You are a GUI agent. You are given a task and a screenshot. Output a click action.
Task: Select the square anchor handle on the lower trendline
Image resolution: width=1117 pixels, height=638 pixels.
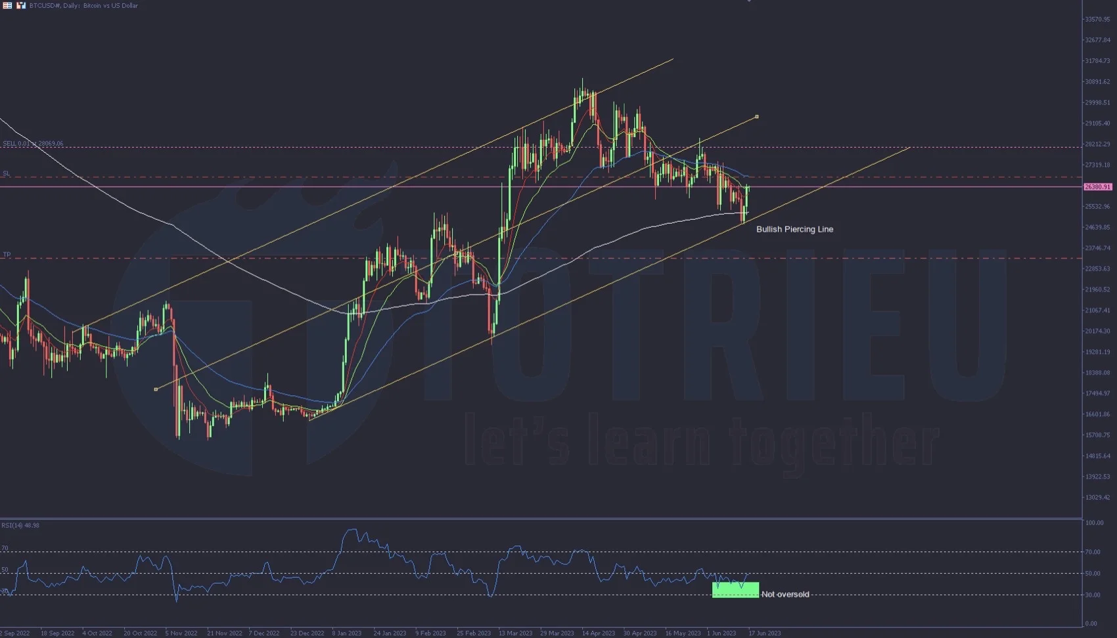pos(156,389)
